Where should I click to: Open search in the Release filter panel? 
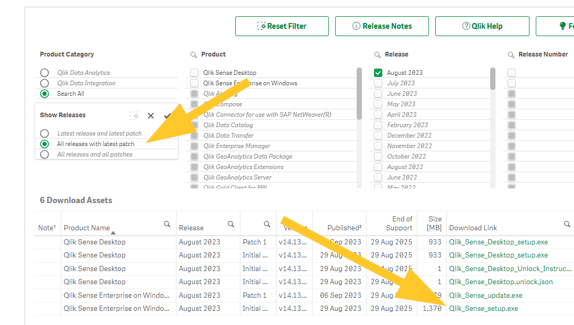pyautogui.click(x=378, y=54)
